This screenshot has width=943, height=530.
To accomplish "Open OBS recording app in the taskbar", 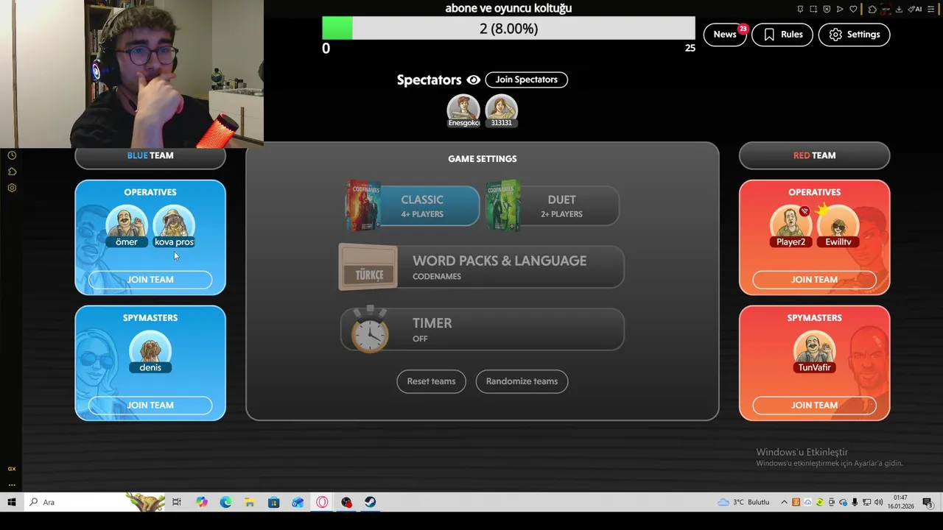I will (x=346, y=502).
